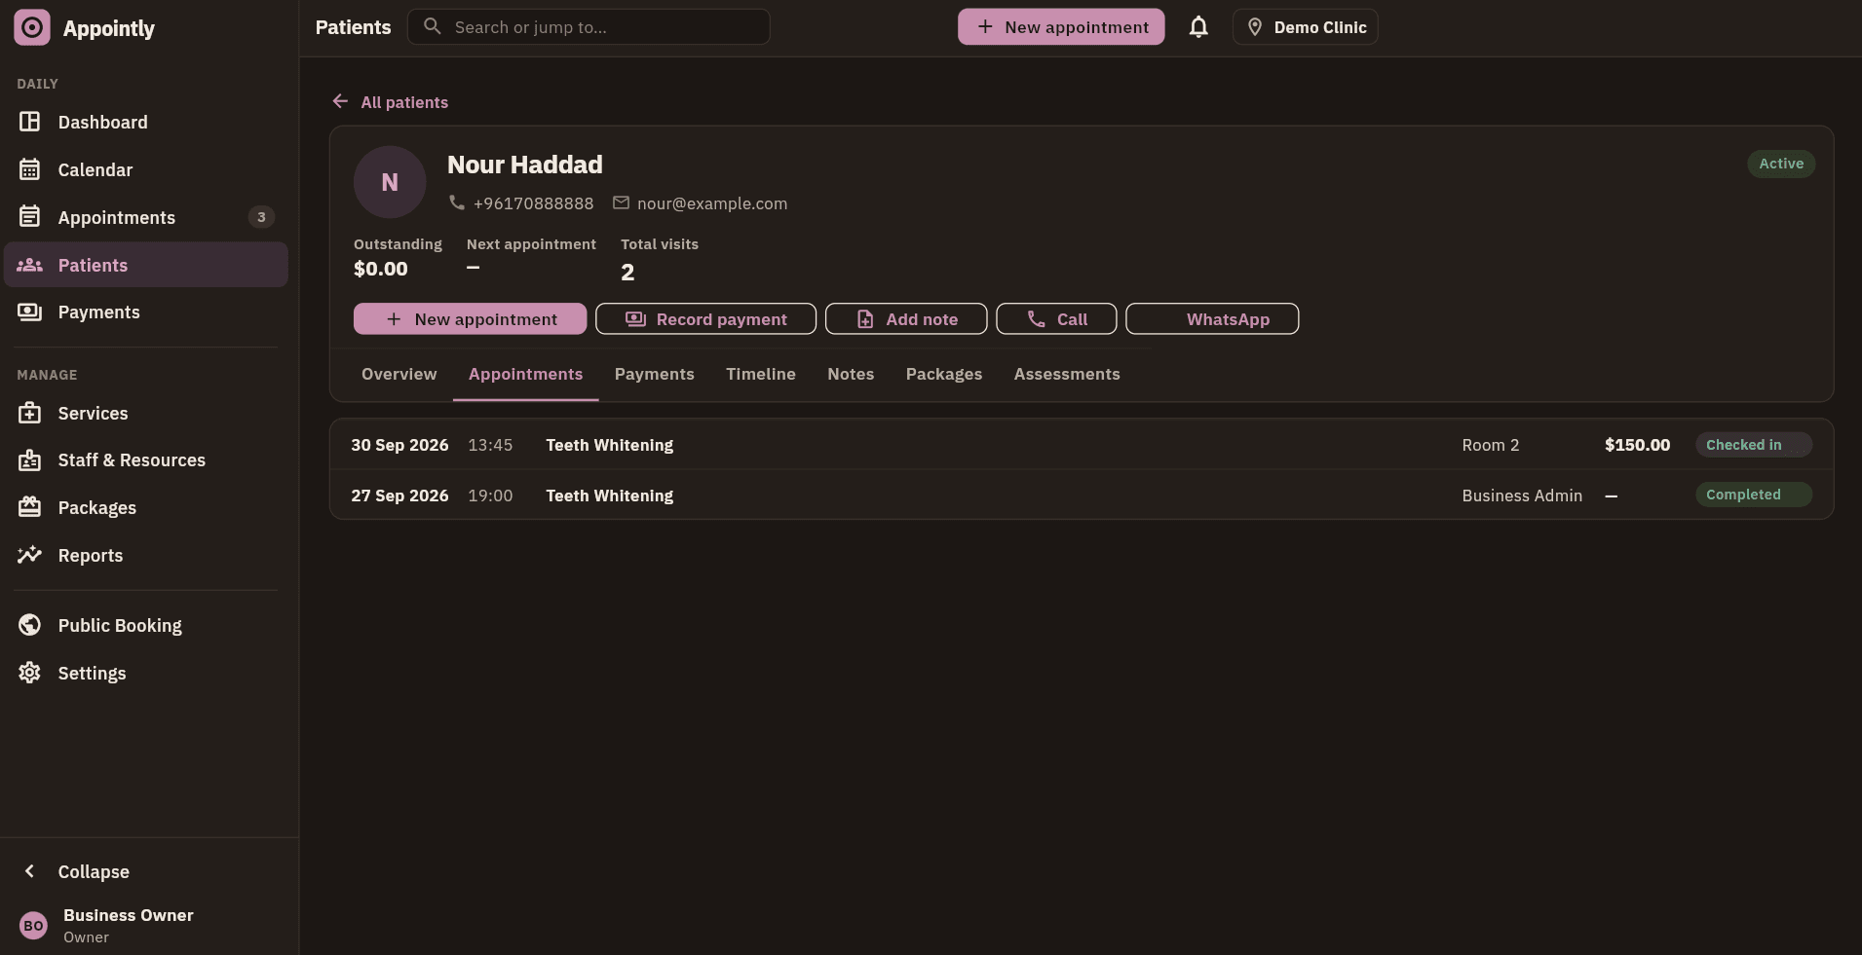Switch to the Payments tab
This screenshot has height=955, width=1862.
tap(654, 374)
